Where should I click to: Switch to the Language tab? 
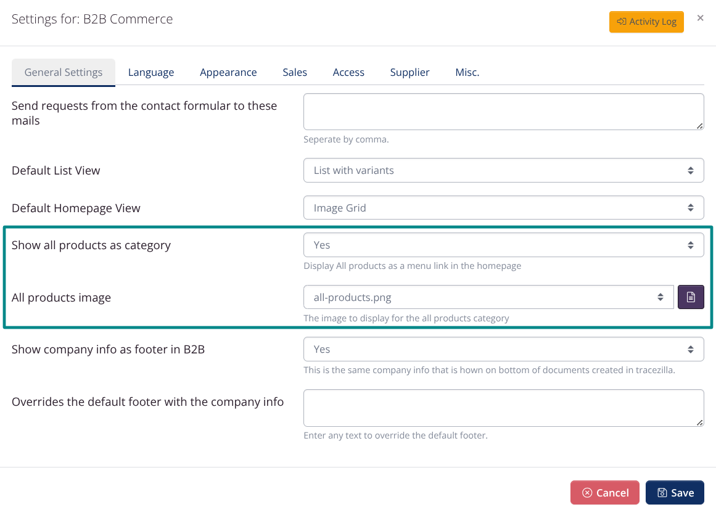(x=151, y=72)
